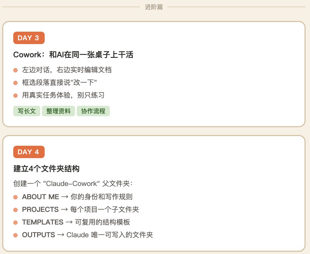Viewport: 310px width, 254px height.
Task: Click the bullet dot before 左边对话
Action: (15, 70)
